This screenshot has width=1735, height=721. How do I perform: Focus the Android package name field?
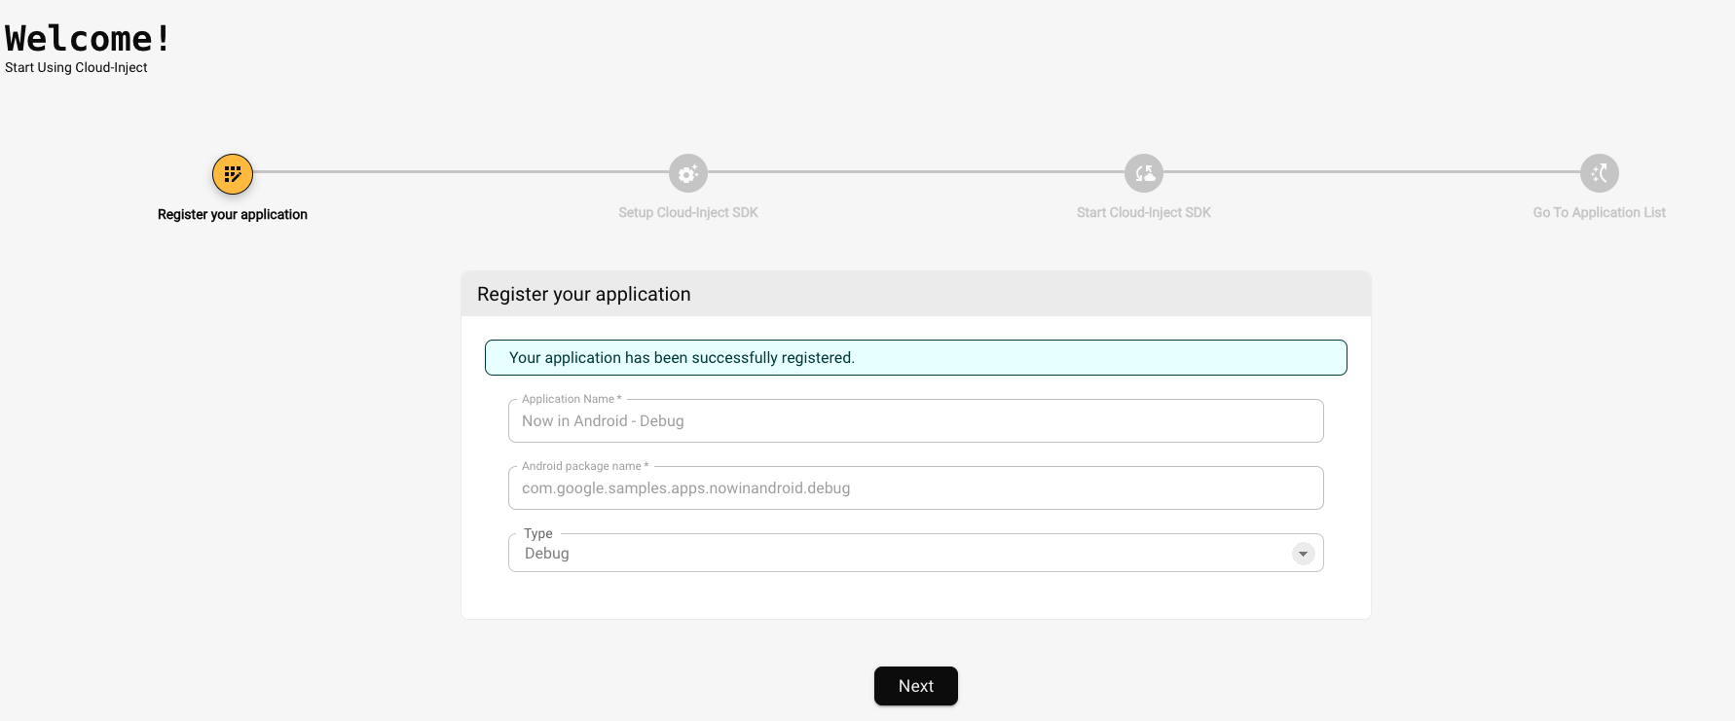pos(915,488)
